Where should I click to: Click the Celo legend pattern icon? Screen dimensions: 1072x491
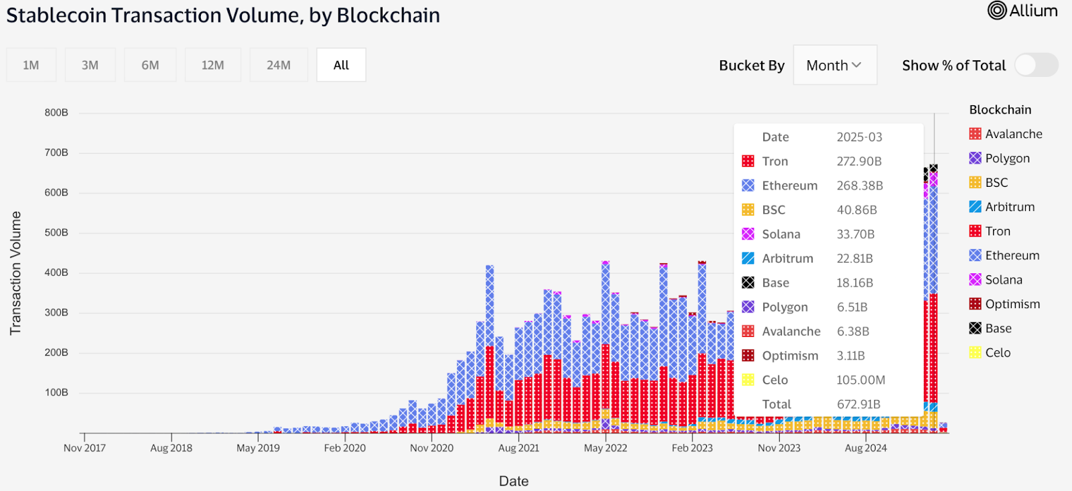(x=976, y=352)
